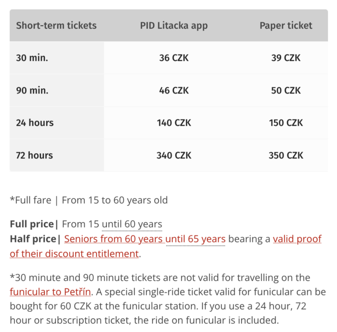337x332 pixels.
Task: Select the "90 min." row label
Action: (32, 90)
